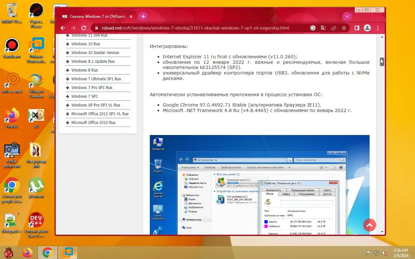415x259 pixels.
Task: Select the 'ctrl+a, enter' desktop icon
Action: coord(12,84)
